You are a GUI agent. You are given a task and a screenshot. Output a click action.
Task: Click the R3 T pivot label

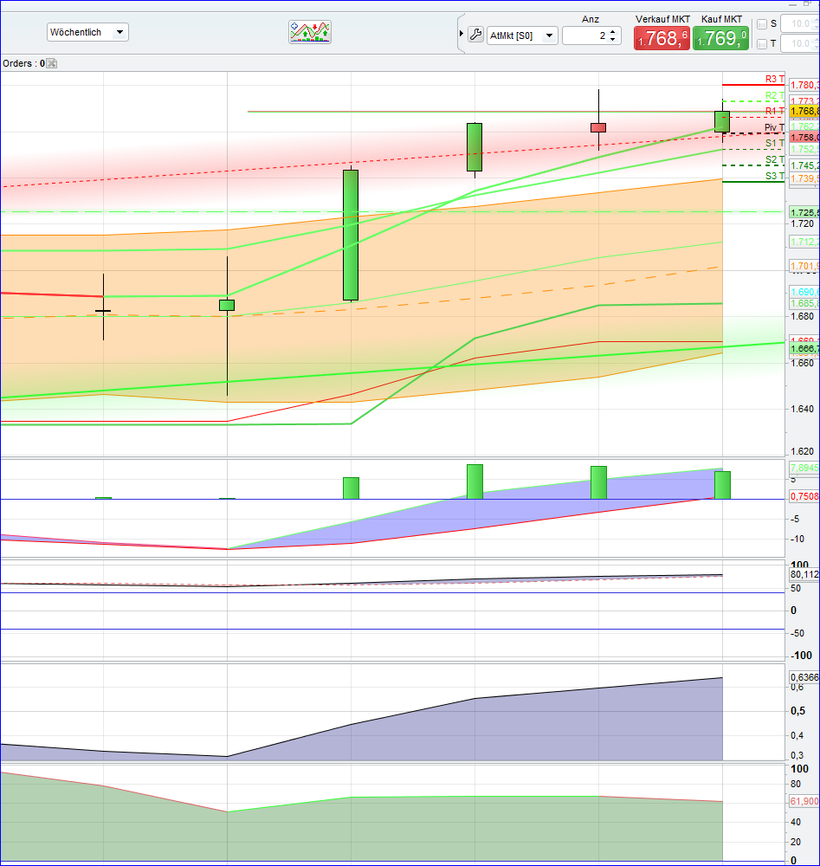pos(775,79)
